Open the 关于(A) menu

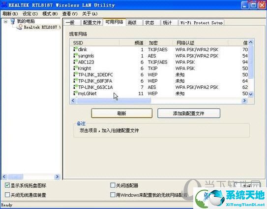click(90, 14)
